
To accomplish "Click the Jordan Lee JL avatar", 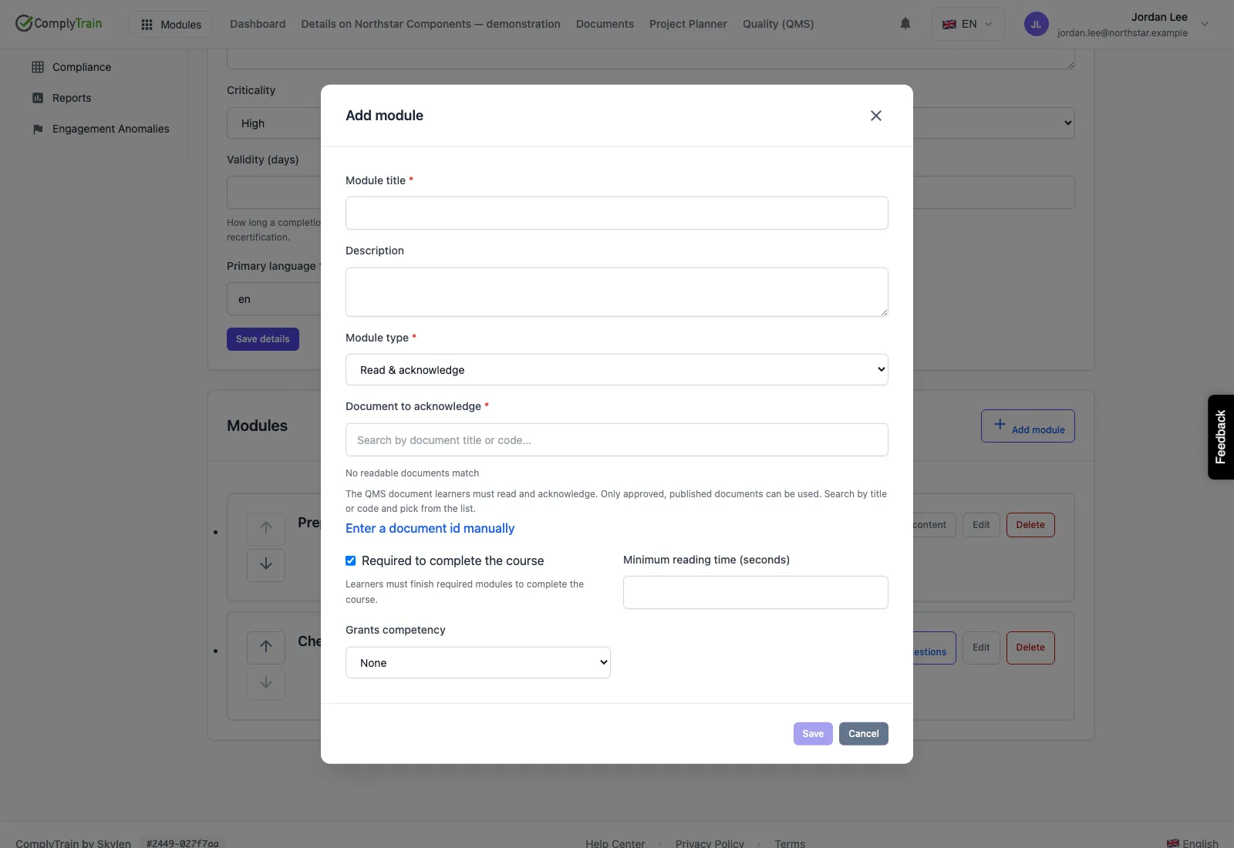I will click(1036, 24).
